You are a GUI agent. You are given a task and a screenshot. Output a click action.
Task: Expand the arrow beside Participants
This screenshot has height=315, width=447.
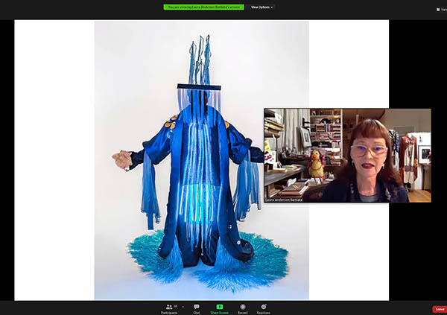click(x=183, y=307)
